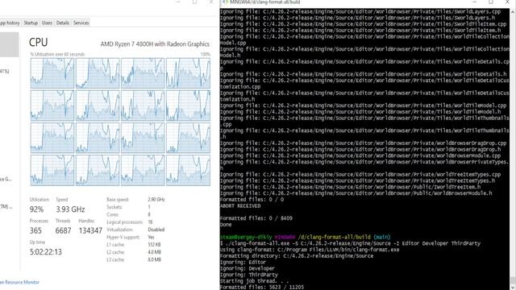Click 'Formatted files: 5623 / 11205' progress line
516x290 pixels.
pos(262,287)
